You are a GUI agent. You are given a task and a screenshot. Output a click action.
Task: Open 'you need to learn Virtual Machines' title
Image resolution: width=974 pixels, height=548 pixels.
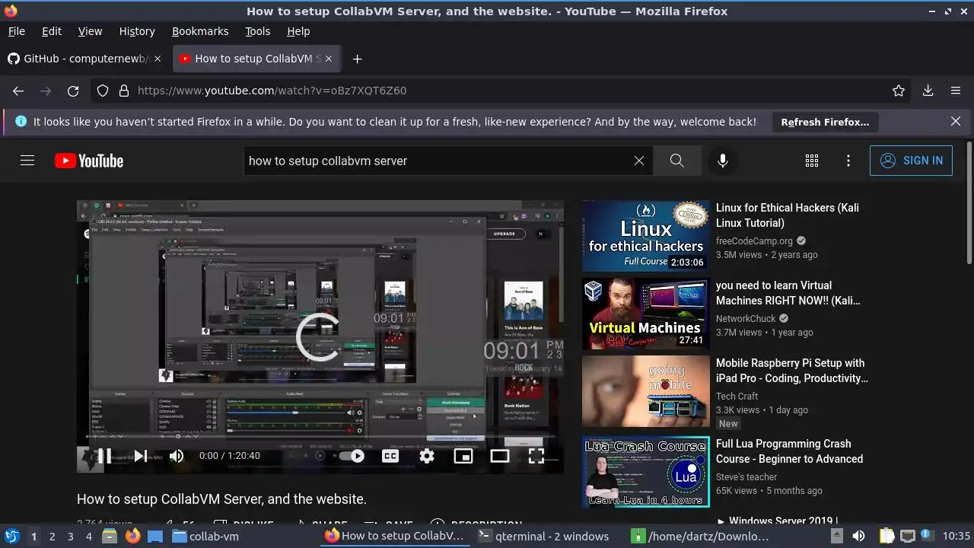pyautogui.click(x=788, y=293)
